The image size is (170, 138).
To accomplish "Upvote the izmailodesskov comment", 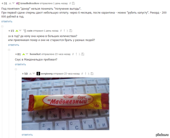I will point(10,3).
